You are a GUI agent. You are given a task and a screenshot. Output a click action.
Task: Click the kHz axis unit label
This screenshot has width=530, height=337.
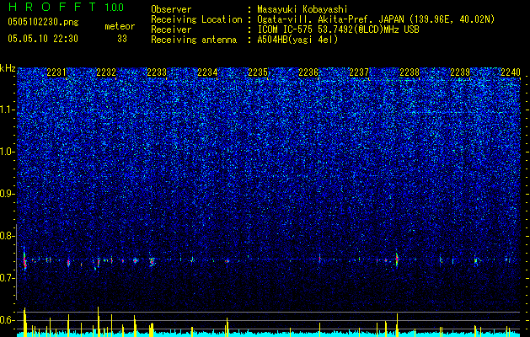point(8,68)
